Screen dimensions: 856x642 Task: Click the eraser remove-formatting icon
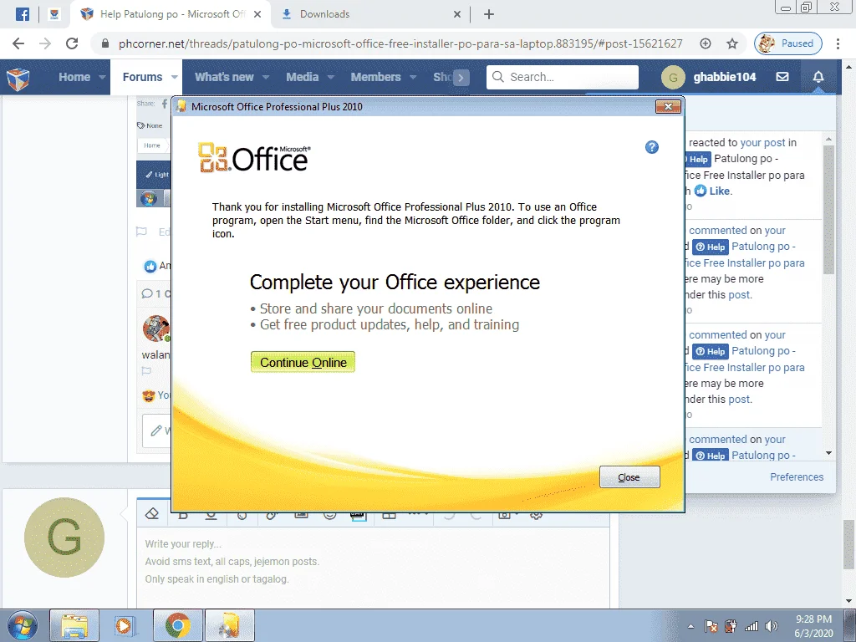(152, 514)
